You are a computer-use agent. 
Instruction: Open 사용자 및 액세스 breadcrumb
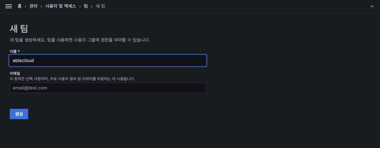[61, 6]
